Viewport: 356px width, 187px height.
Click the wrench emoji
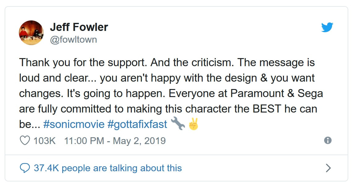pyautogui.click(x=178, y=123)
